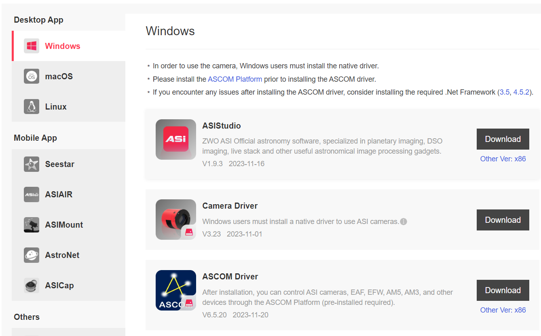
Task: Click the Windows logo icon in sidebar
Action: pyautogui.click(x=32, y=46)
